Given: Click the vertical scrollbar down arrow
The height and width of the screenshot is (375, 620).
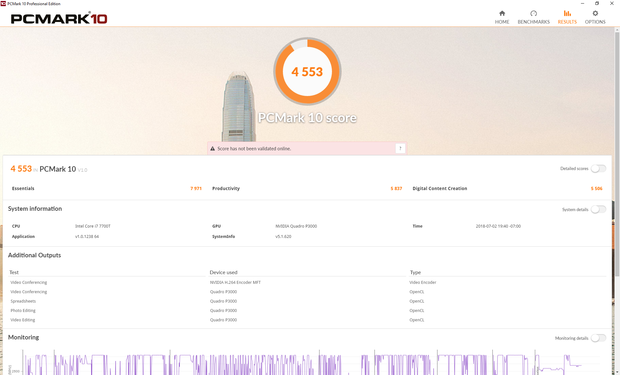Looking at the screenshot, I should point(617,372).
